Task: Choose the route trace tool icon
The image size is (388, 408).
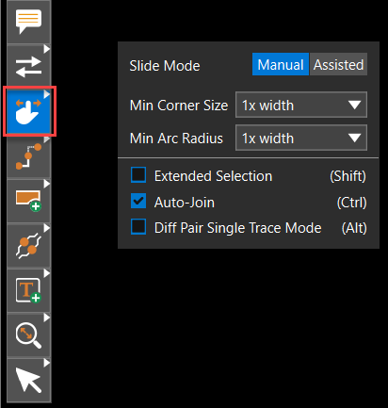Action: 28,156
